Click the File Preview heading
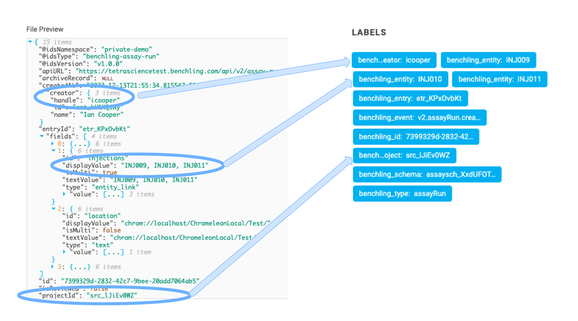 point(45,29)
